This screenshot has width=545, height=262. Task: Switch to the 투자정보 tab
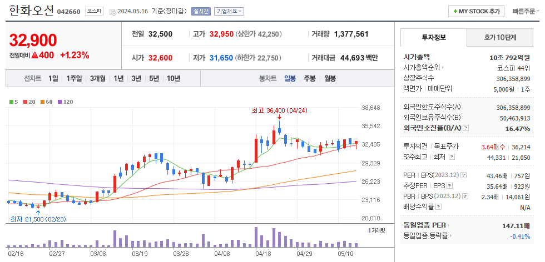coord(434,38)
